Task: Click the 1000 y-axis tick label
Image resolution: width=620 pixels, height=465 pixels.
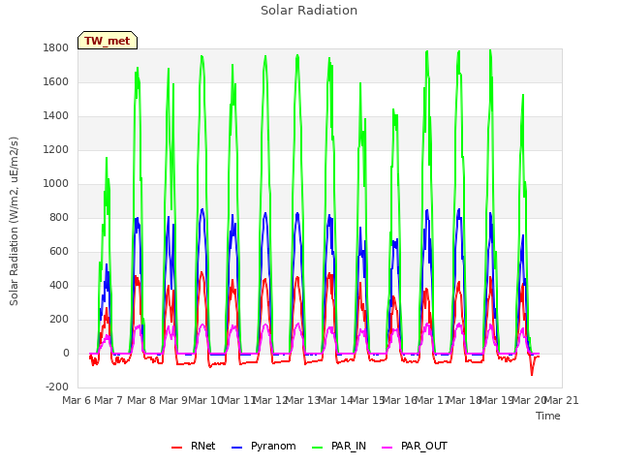Action: (56, 184)
